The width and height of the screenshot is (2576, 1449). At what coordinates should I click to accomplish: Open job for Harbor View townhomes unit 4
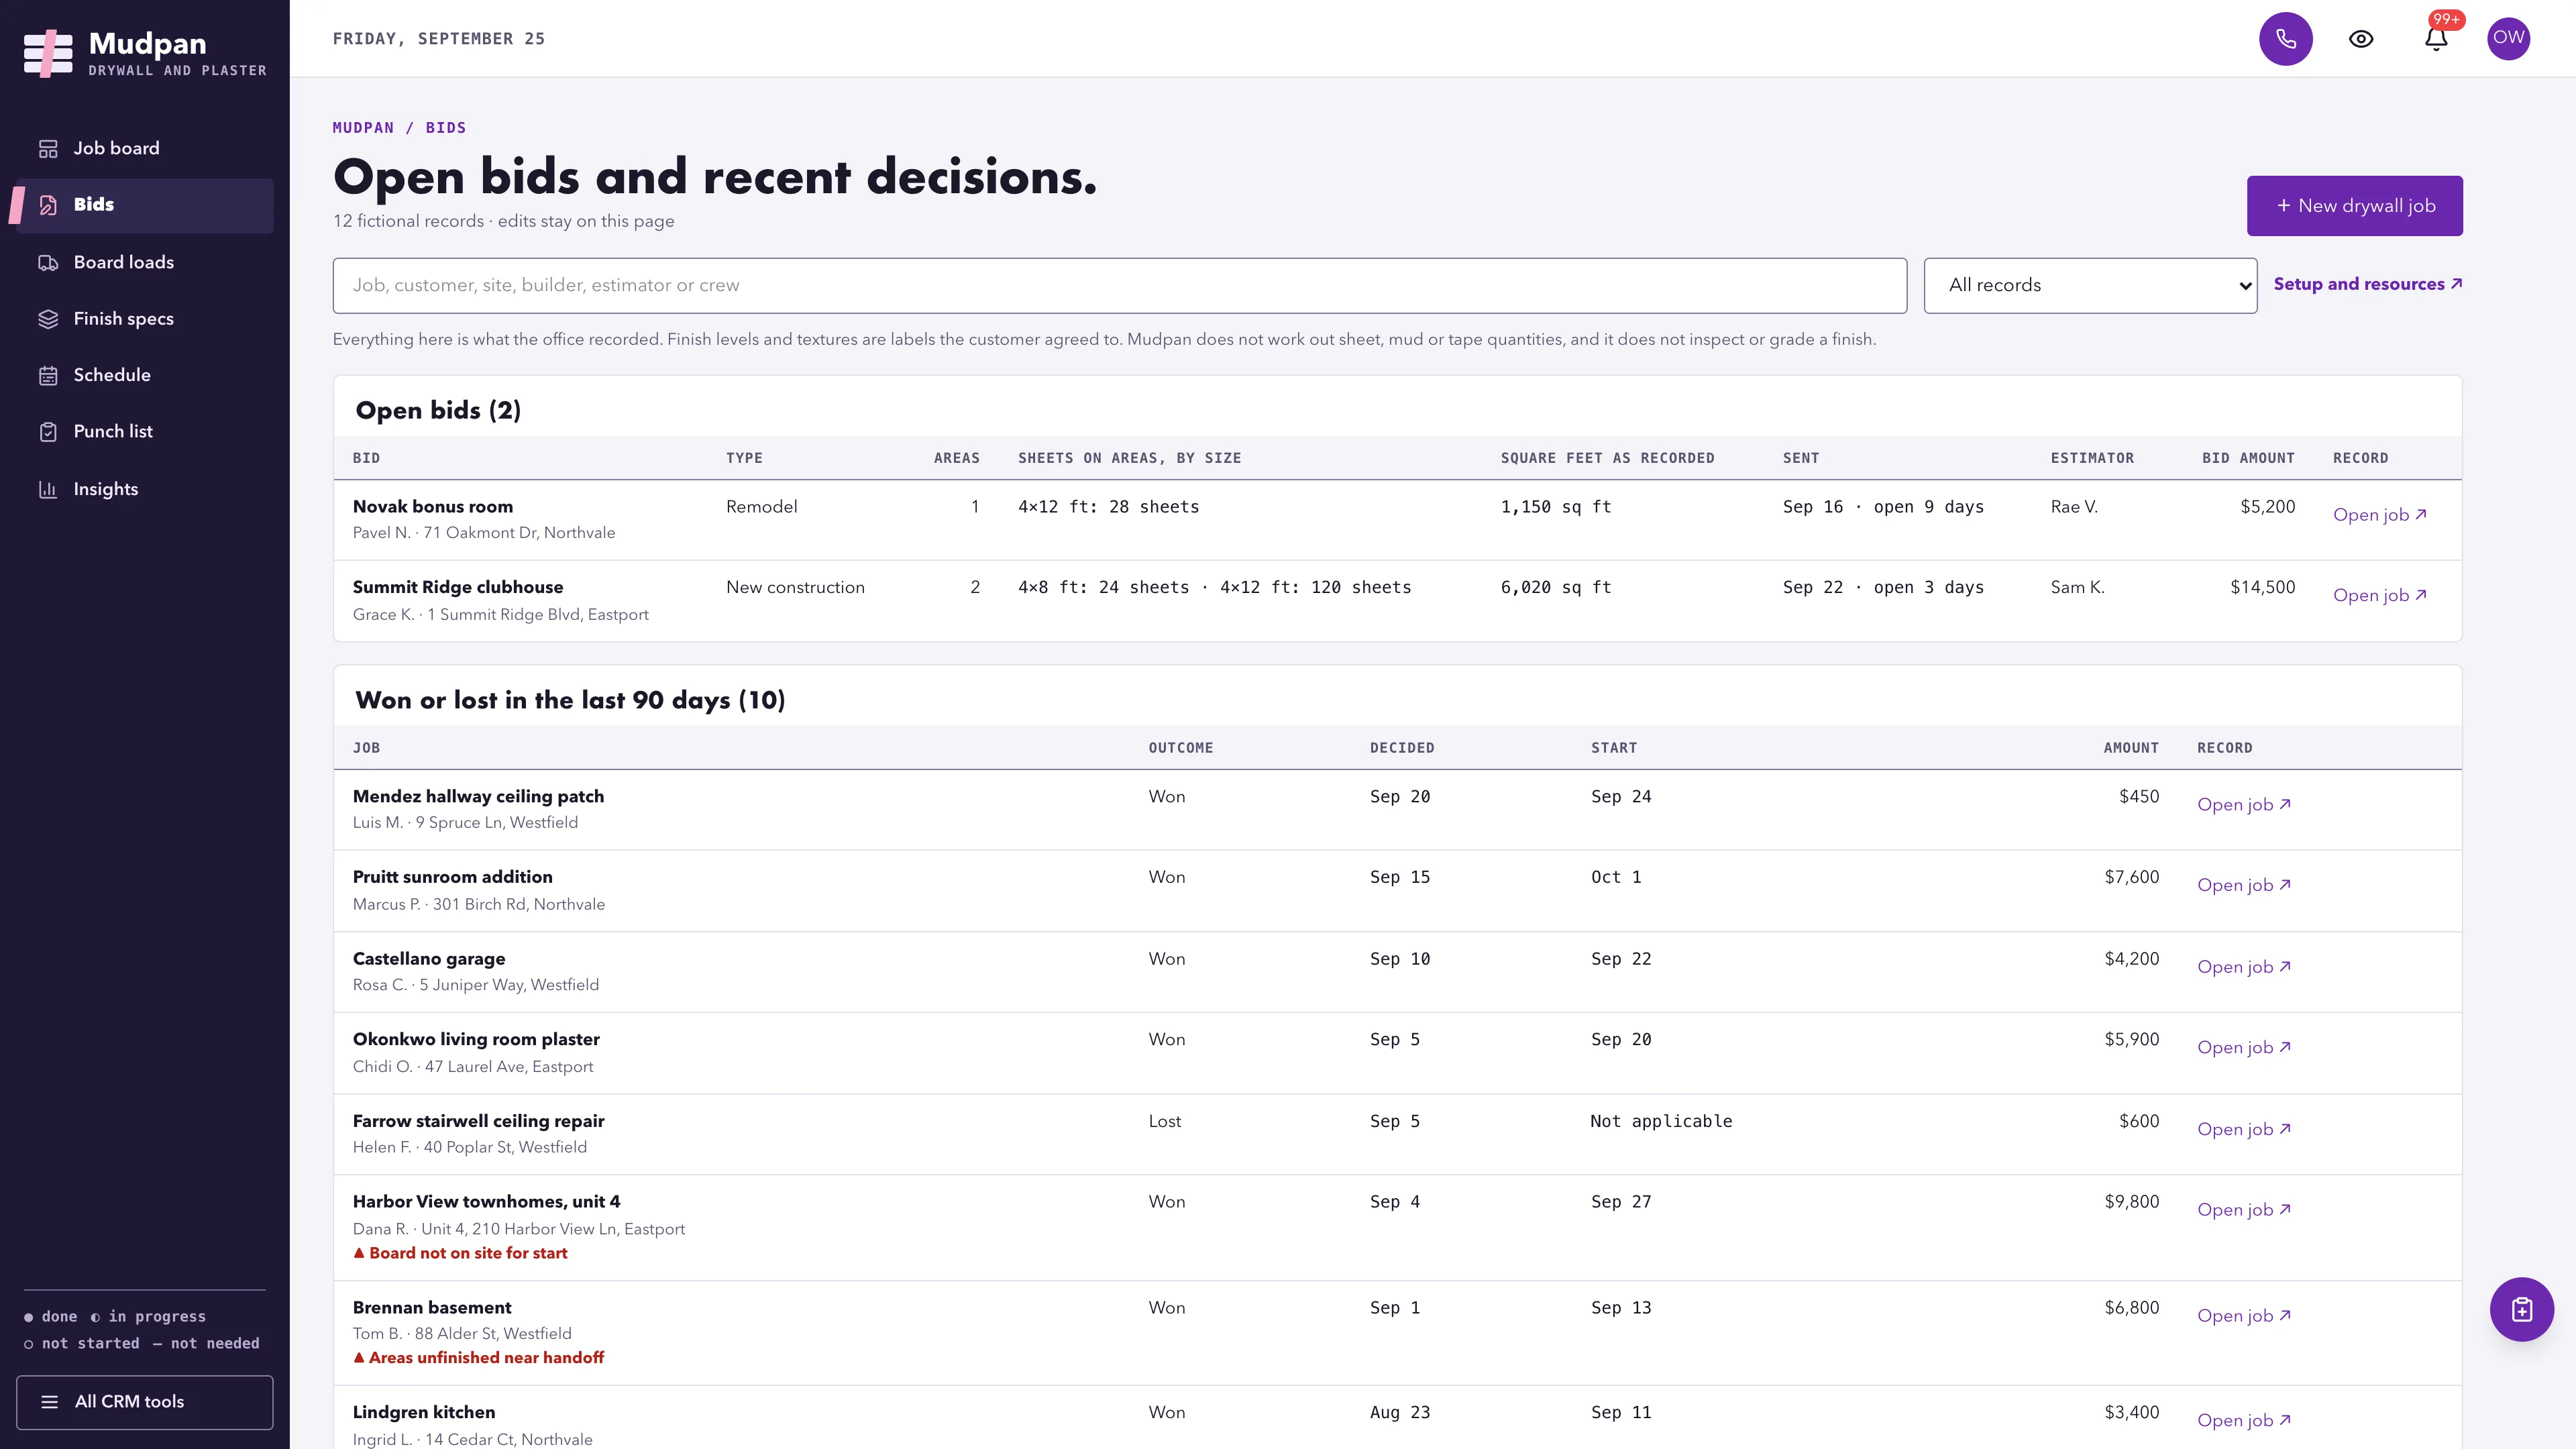2243,1210
